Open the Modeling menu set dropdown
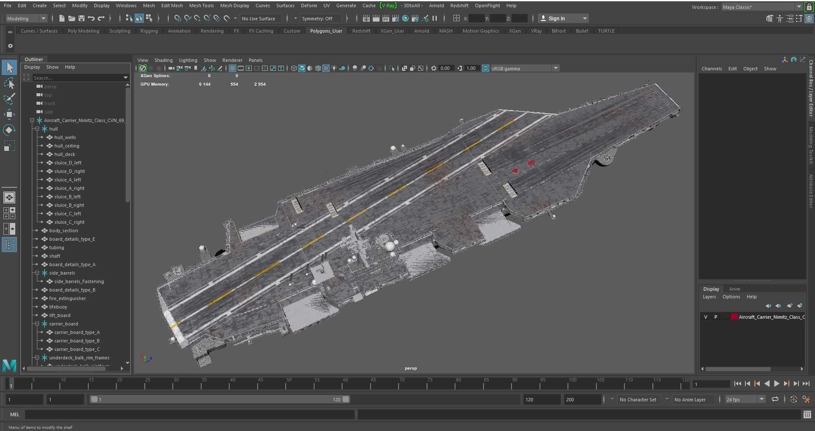The height and width of the screenshot is (431, 815). pos(26,18)
